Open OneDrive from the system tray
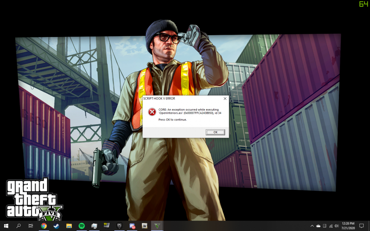The image size is (370, 231). (x=318, y=225)
